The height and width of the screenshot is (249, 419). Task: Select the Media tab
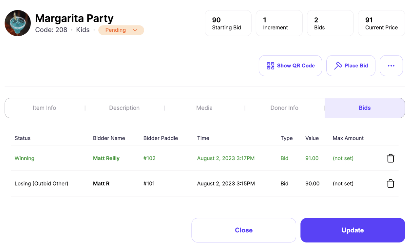pyautogui.click(x=204, y=108)
